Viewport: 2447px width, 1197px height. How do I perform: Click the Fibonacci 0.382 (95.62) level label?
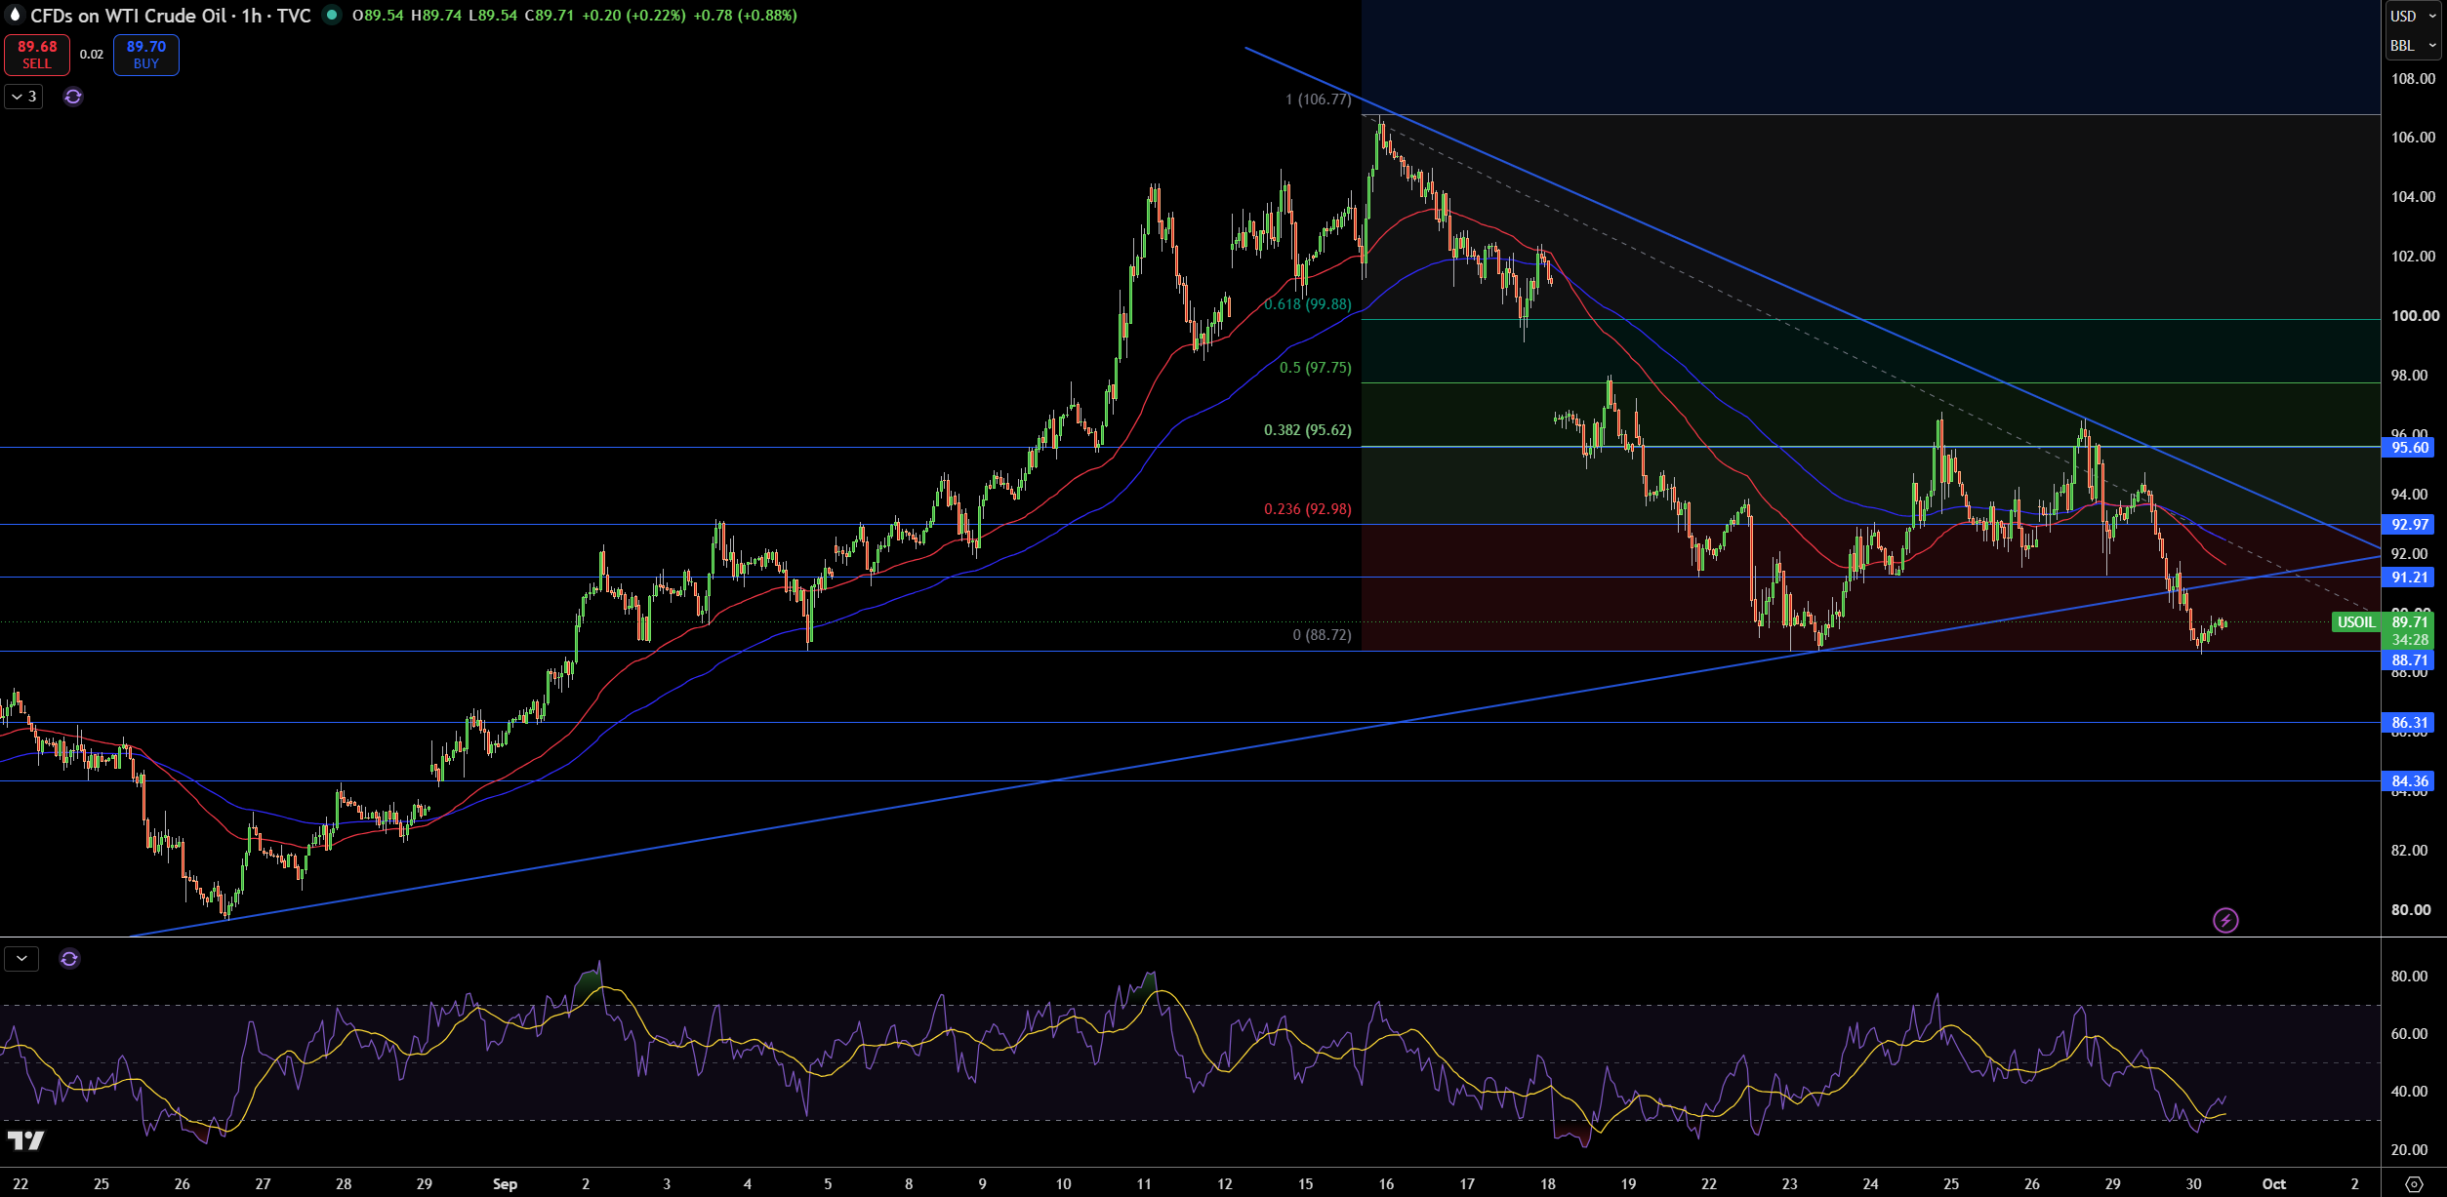coord(1308,430)
